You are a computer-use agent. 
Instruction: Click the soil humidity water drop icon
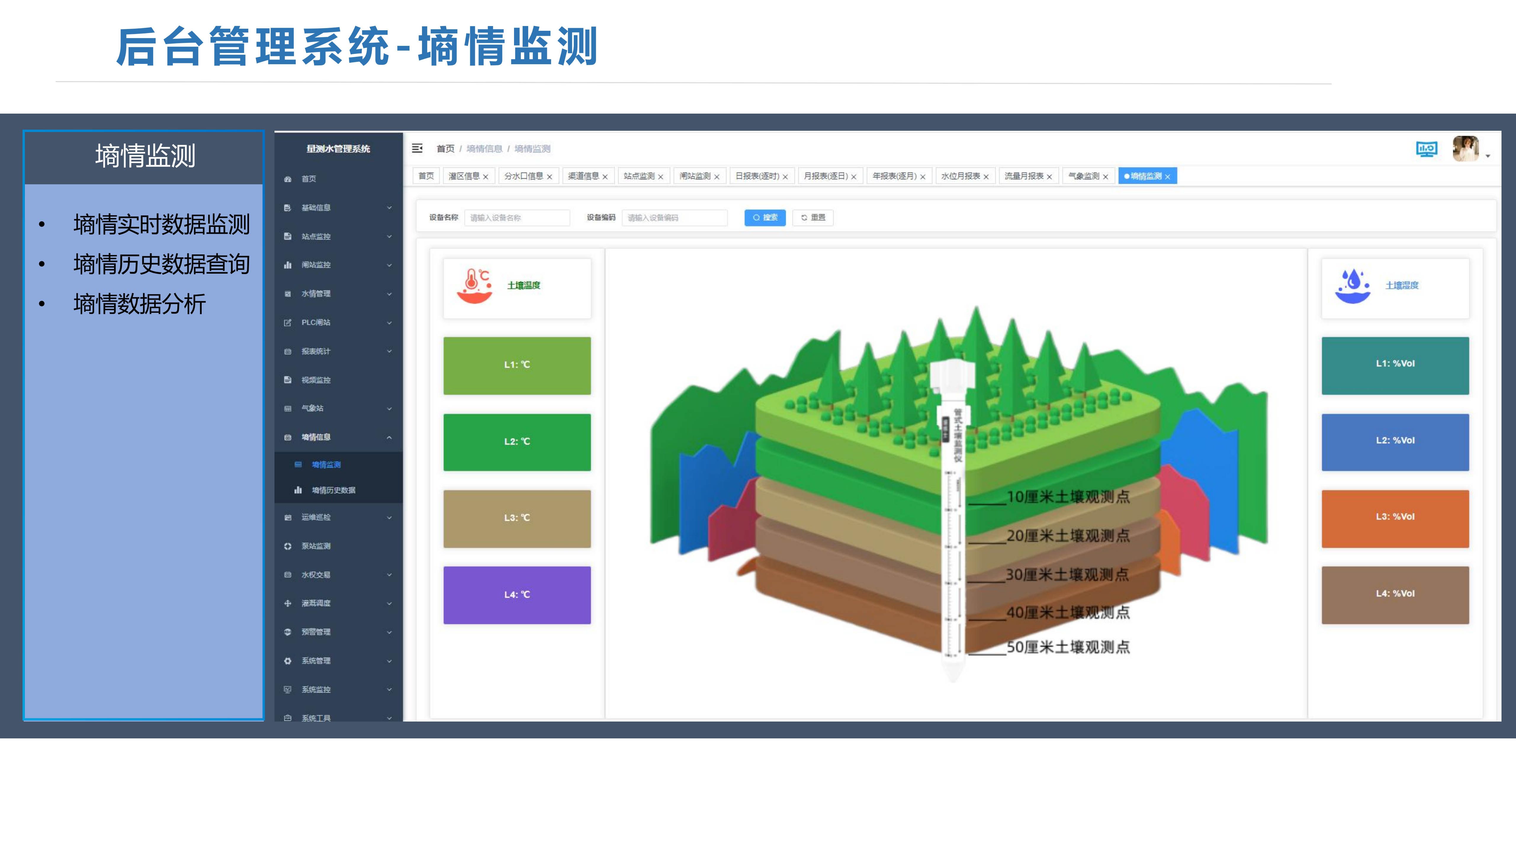pos(1352,286)
